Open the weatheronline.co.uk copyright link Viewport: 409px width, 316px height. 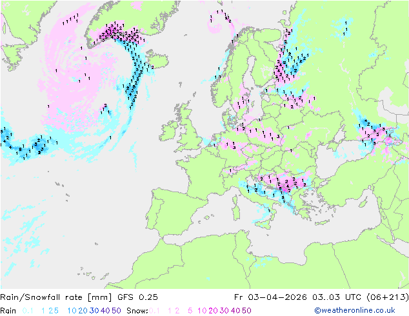[355, 310]
